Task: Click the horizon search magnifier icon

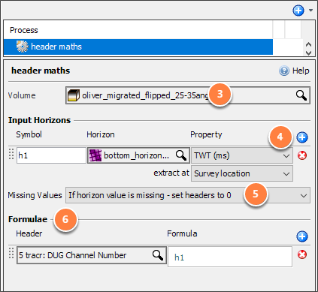Action: 180,155
